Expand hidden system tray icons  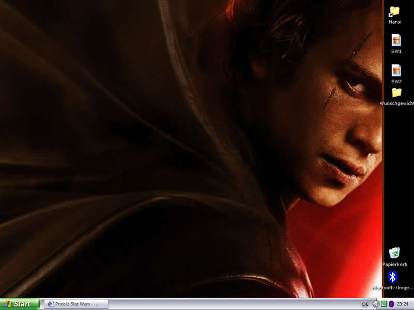376,304
